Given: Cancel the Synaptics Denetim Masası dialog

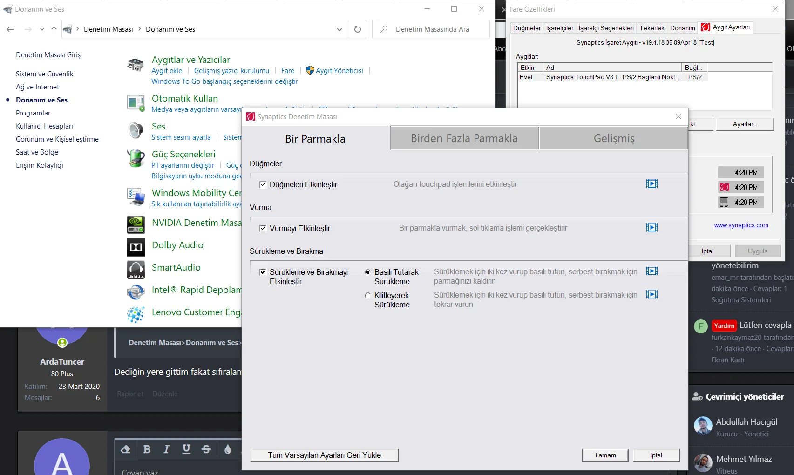Looking at the screenshot, I should click(656, 455).
